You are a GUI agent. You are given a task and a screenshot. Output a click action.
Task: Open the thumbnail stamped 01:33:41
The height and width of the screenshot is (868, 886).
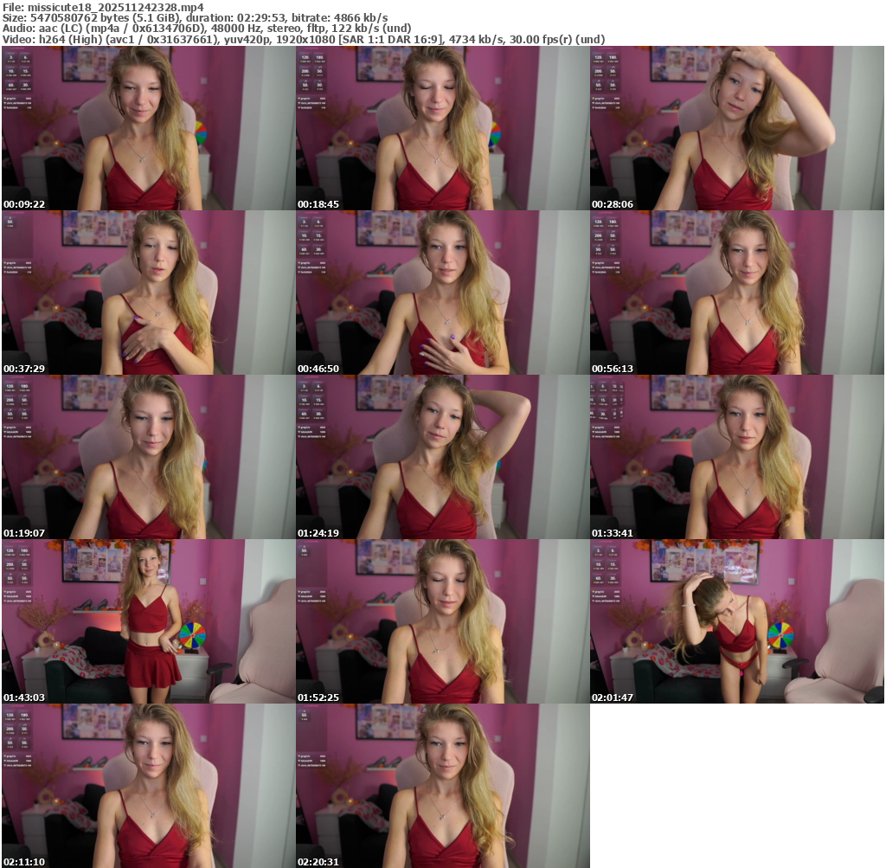click(x=737, y=457)
